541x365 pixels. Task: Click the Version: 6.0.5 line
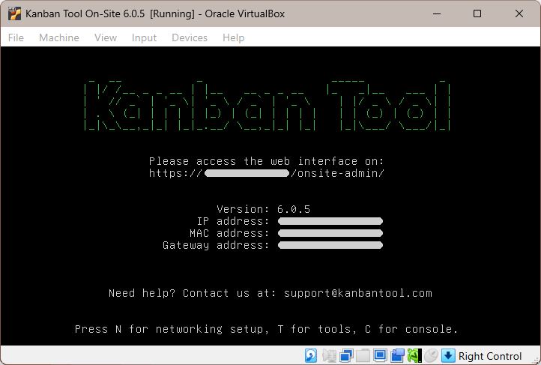[x=264, y=209]
